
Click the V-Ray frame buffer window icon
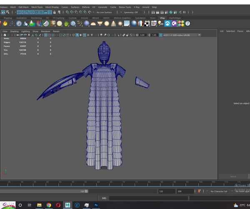point(154,23)
